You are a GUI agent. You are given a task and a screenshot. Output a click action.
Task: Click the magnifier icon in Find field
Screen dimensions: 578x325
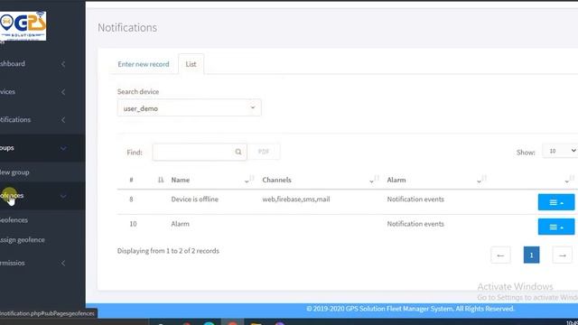238,152
